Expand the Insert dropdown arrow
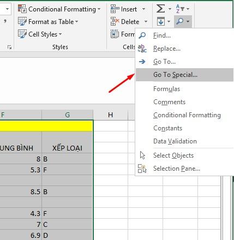 143,9
